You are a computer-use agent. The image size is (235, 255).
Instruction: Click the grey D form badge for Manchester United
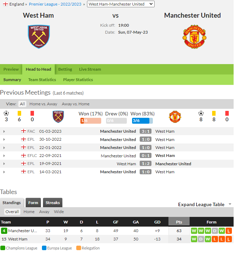(215, 231)
